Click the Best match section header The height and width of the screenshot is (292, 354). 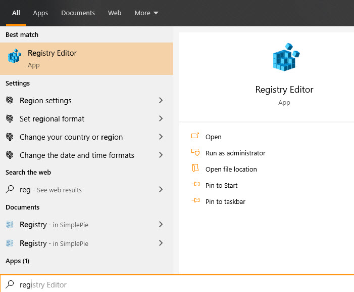point(22,34)
